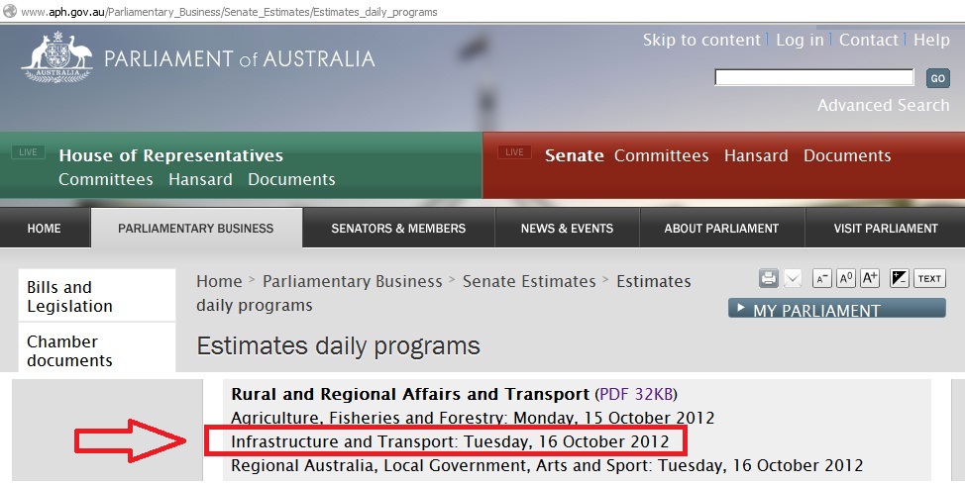Toggle high contrast mode icon
The width and height of the screenshot is (965, 484).
900,278
